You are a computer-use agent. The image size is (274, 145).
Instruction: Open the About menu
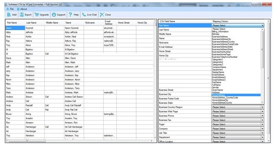pos(22,9)
